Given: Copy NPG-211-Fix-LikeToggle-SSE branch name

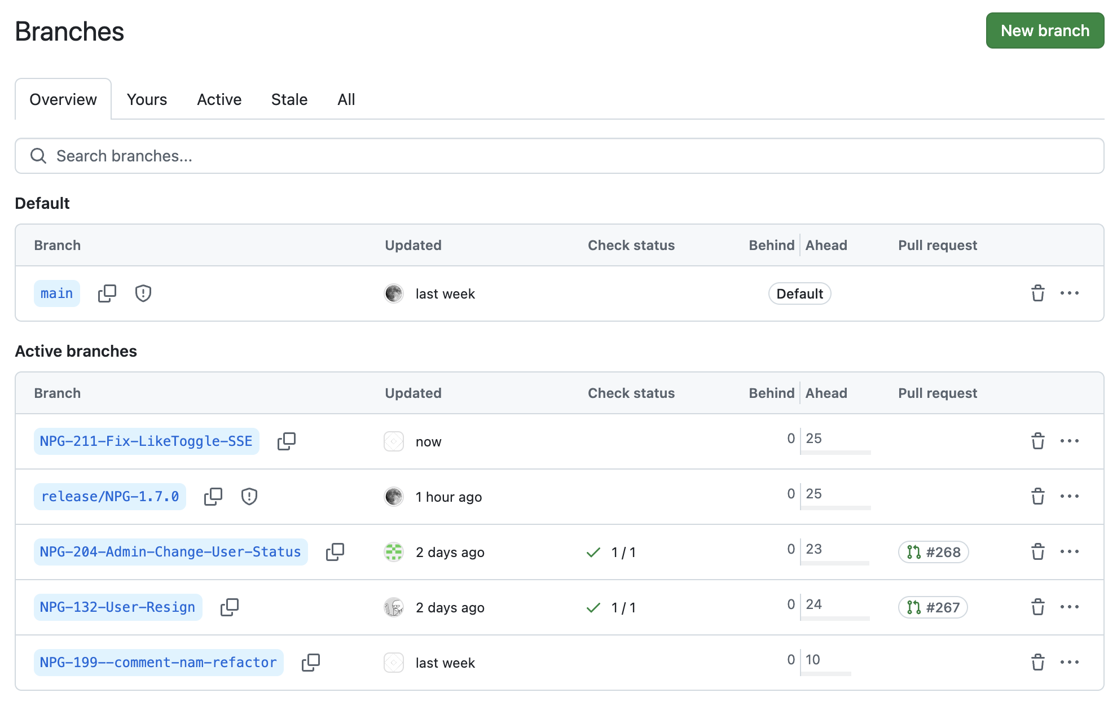Looking at the screenshot, I should 287,441.
